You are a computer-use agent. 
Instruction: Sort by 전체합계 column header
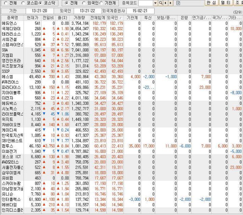pos(98,18)
